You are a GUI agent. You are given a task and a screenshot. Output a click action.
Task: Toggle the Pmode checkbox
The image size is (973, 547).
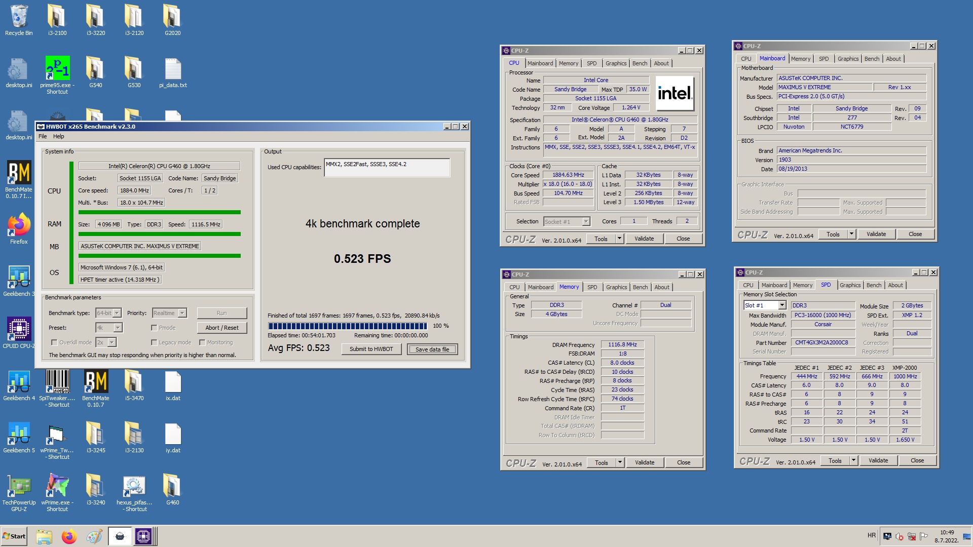point(154,328)
